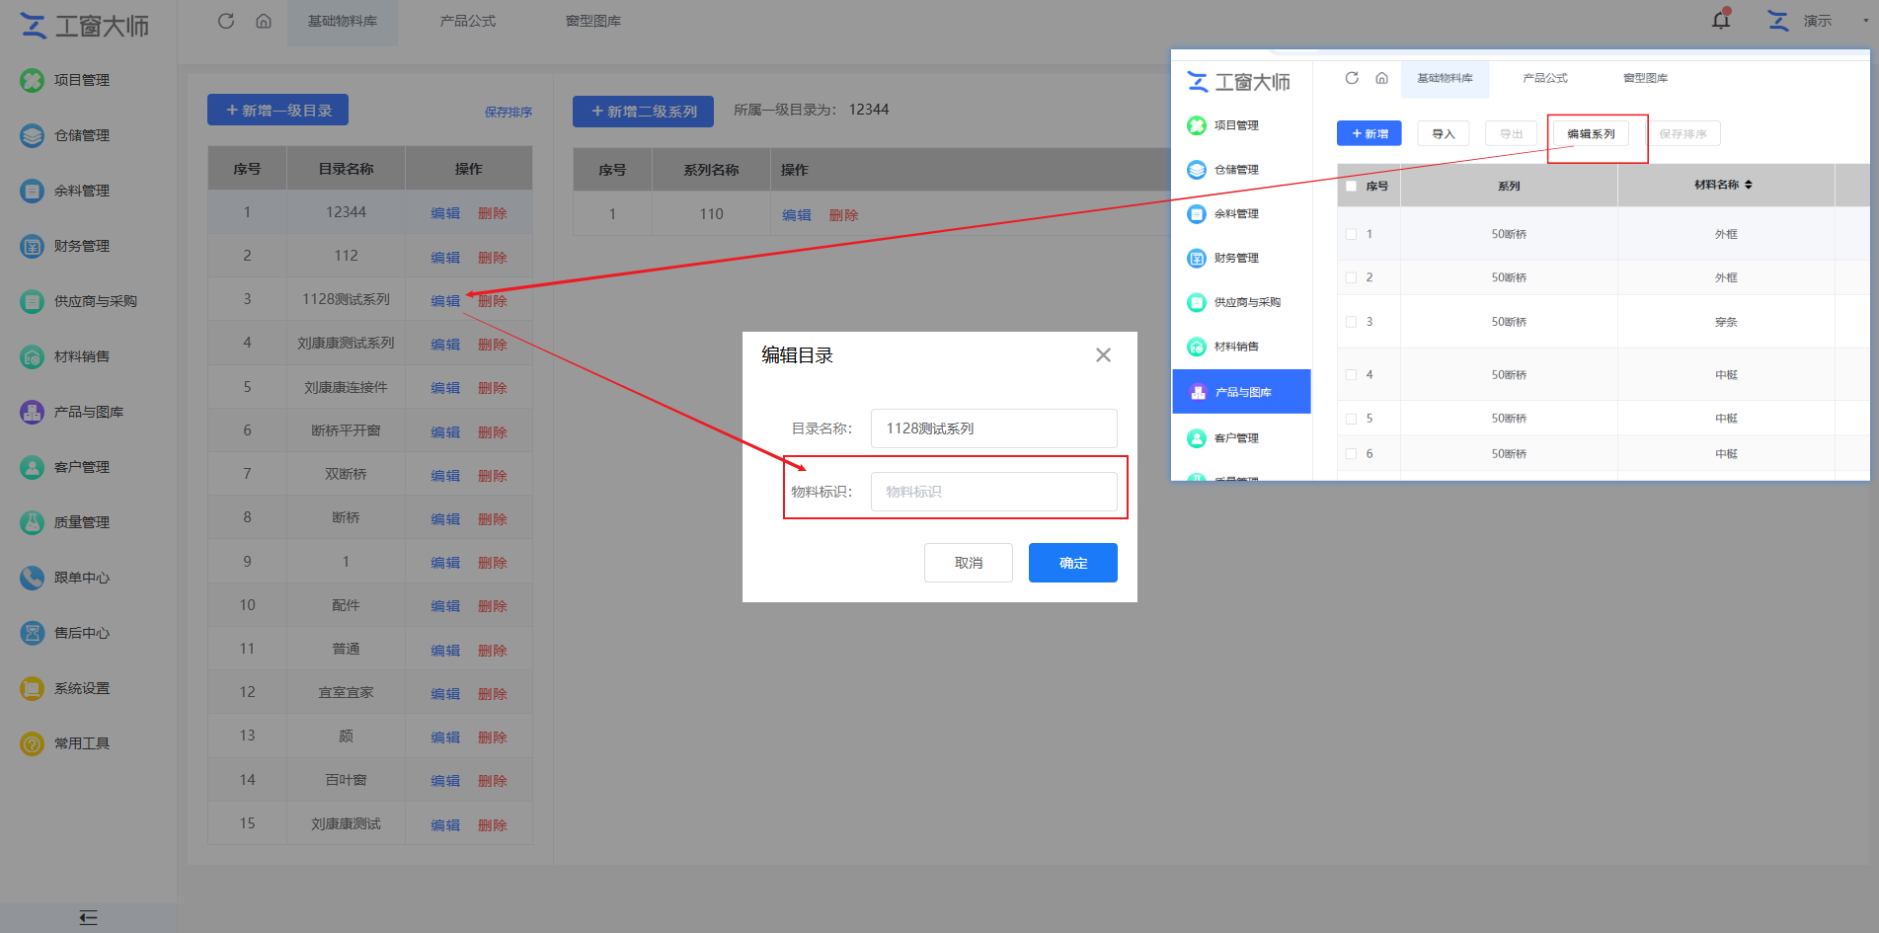Close the 编辑目录 dialog with X
1879x933 pixels.
pos(1103,355)
